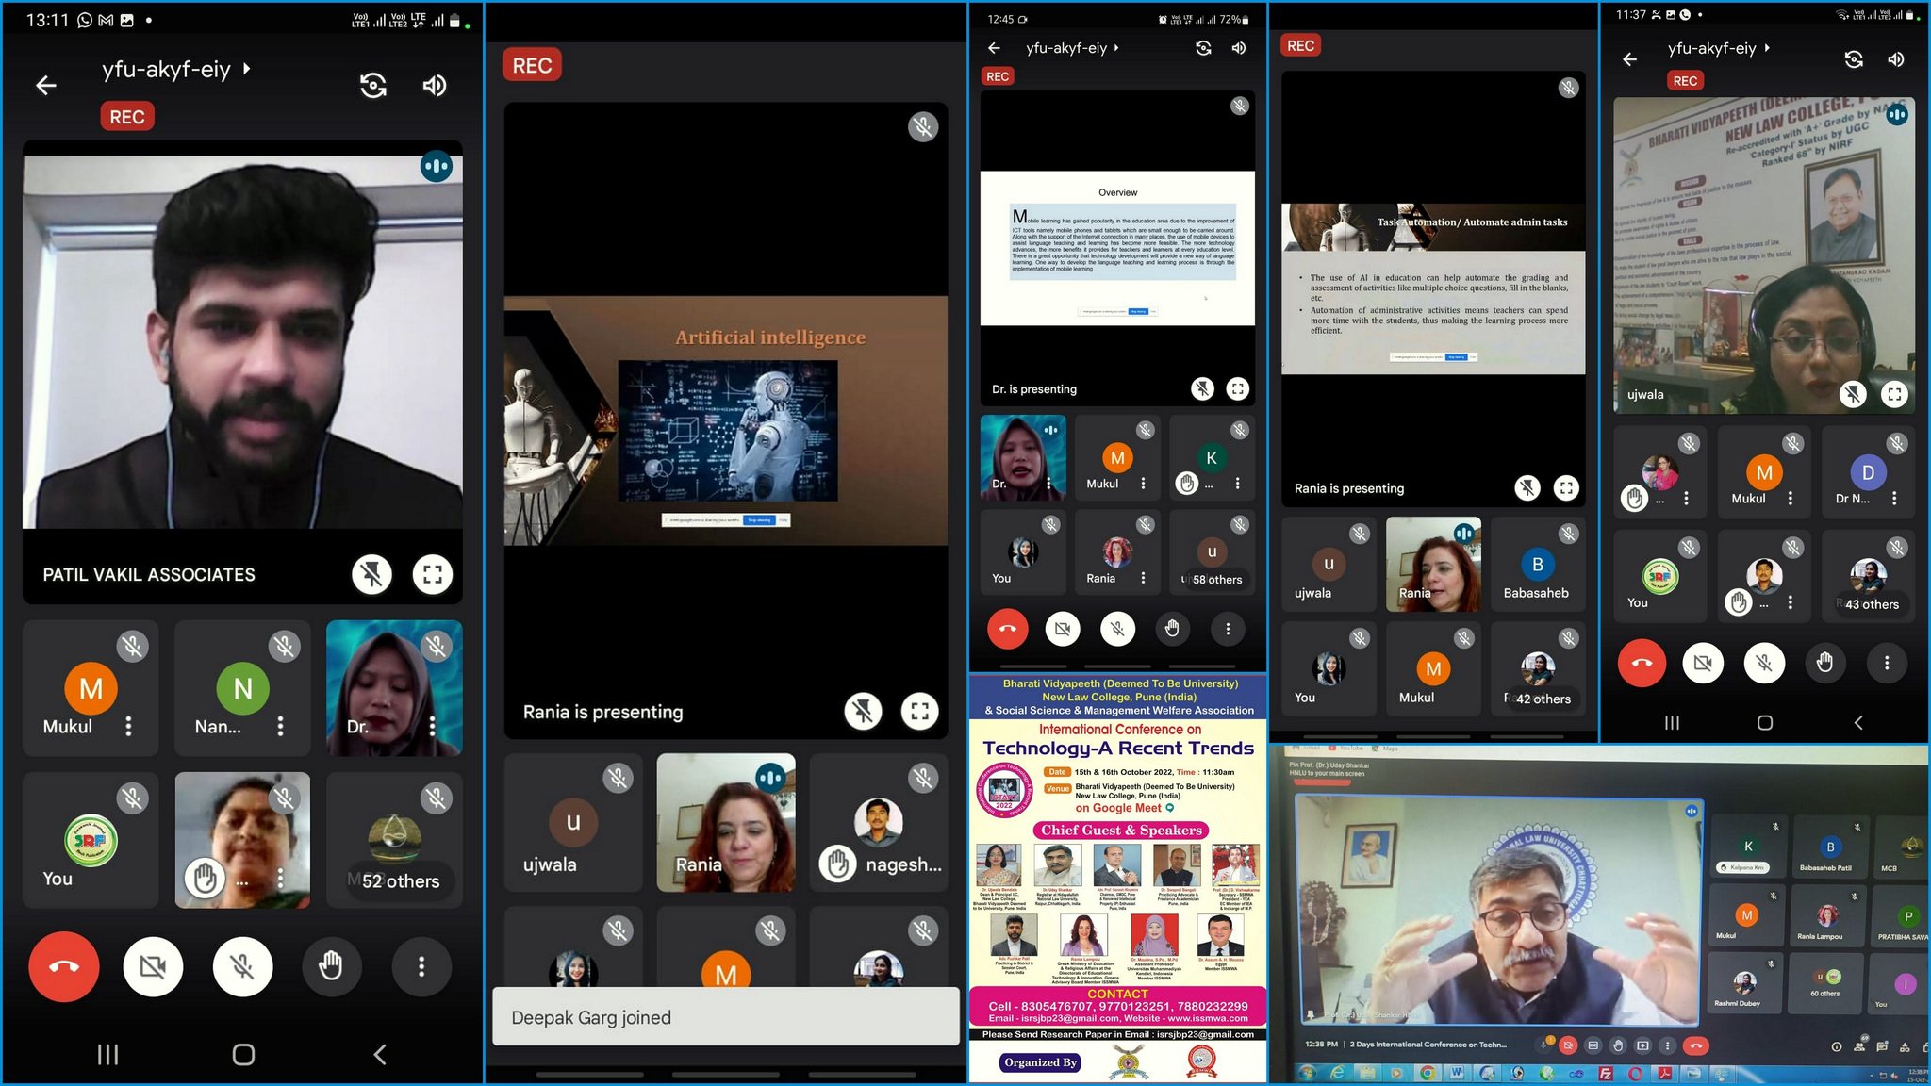Unmute the microphone in the 13:11 phone call bar

pyautogui.click(x=242, y=966)
